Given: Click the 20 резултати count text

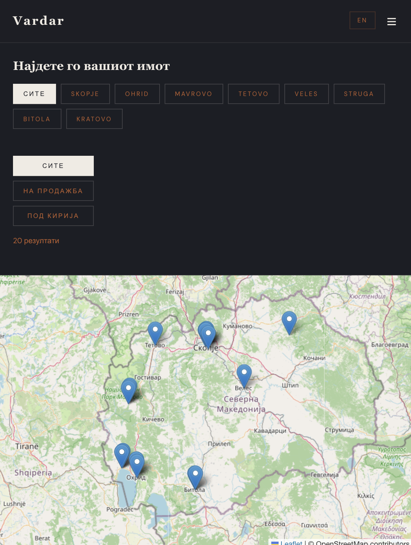Looking at the screenshot, I should point(36,241).
